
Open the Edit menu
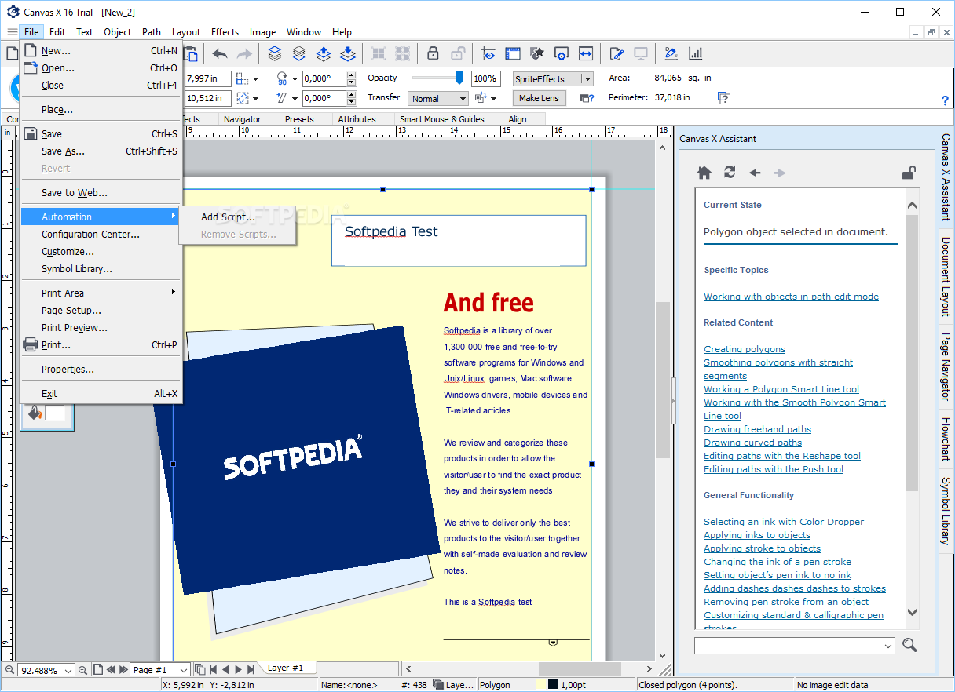pyautogui.click(x=57, y=32)
